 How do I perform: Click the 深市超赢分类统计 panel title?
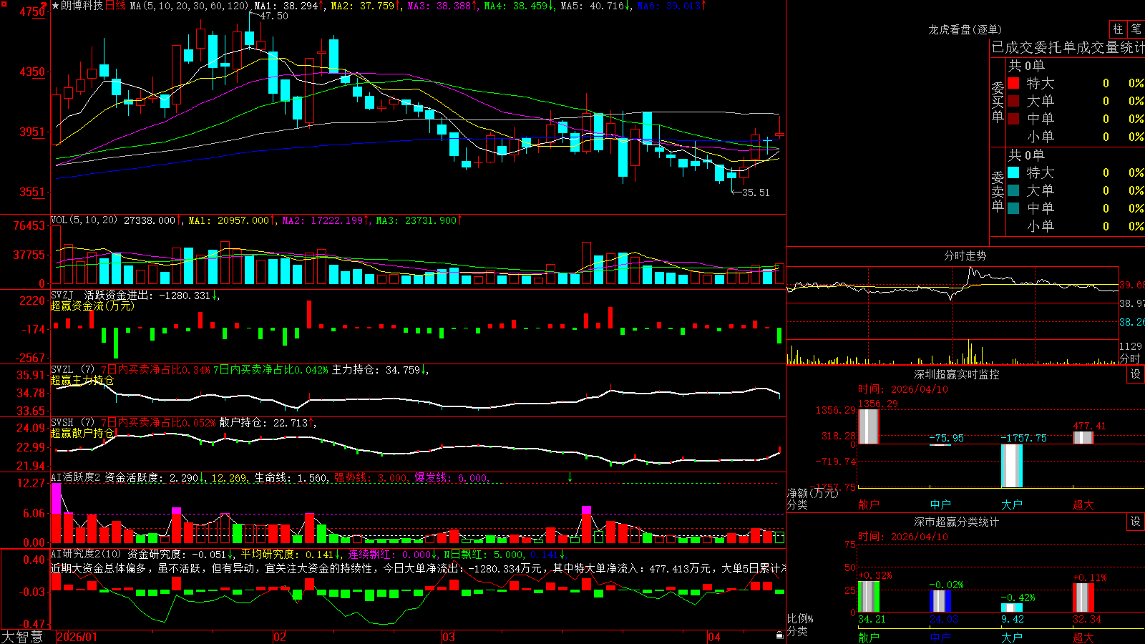957,522
